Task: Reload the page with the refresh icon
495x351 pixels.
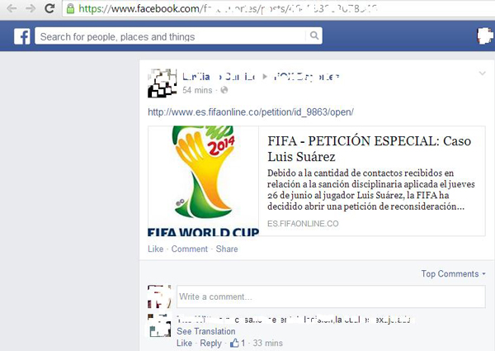Action: click(49, 8)
